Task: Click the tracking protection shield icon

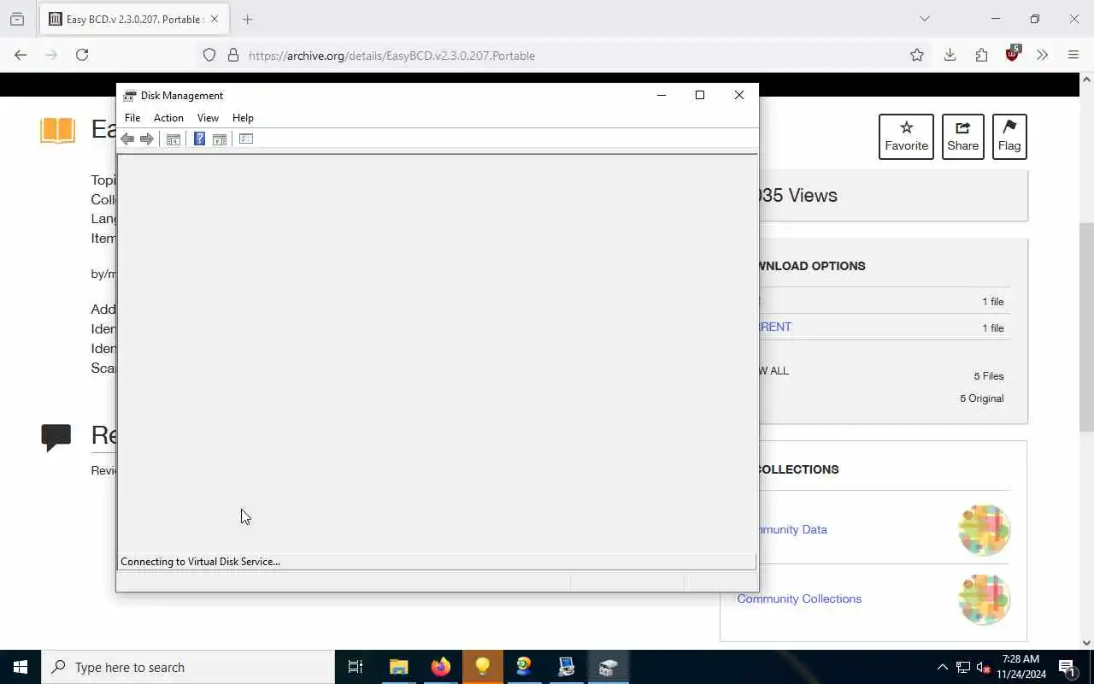Action: [209, 55]
